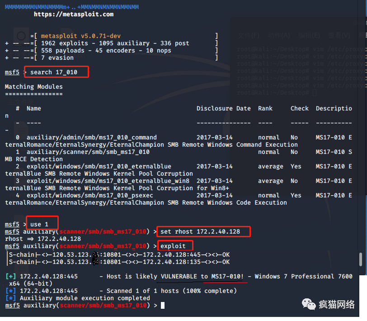Click '558 payloads - 45 encoders - 10 nops' line
Screen dimensions: 367x321
click(106, 50)
